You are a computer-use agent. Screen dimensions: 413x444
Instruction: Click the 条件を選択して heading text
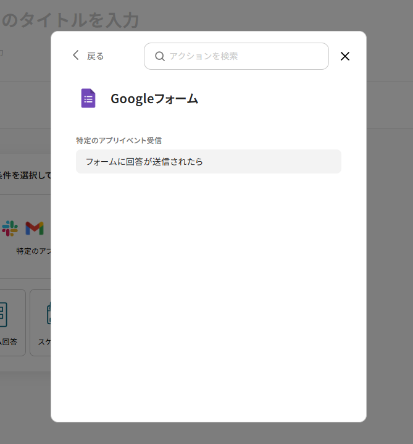point(25,175)
